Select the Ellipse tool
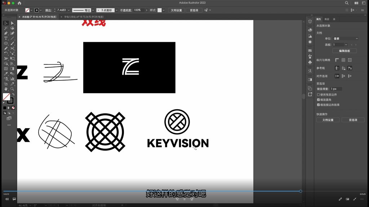The width and height of the screenshot is (369, 207). pyautogui.click(x=6, y=43)
